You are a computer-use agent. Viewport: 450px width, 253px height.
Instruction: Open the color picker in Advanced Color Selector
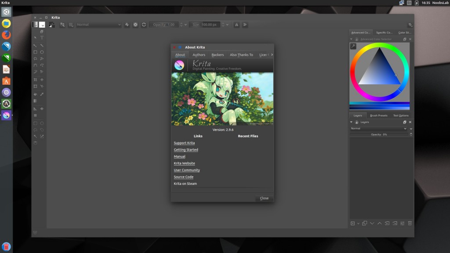[x=352, y=46]
